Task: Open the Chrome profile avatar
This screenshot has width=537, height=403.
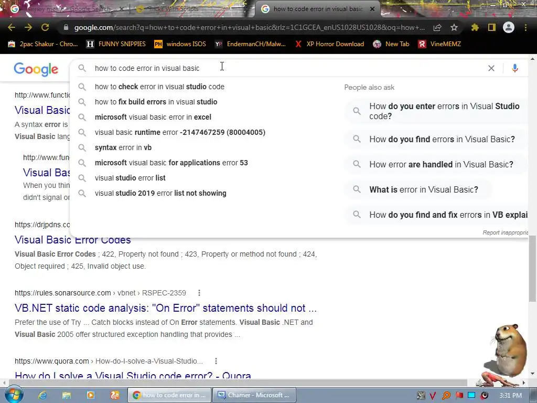Action: click(x=509, y=27)
